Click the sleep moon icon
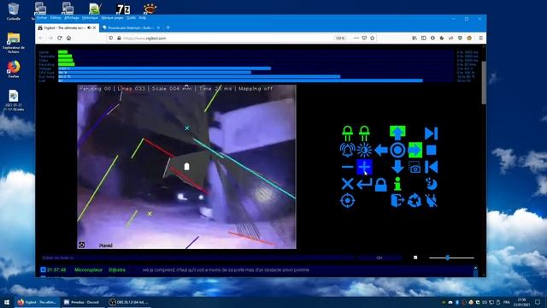 point(431,184)
